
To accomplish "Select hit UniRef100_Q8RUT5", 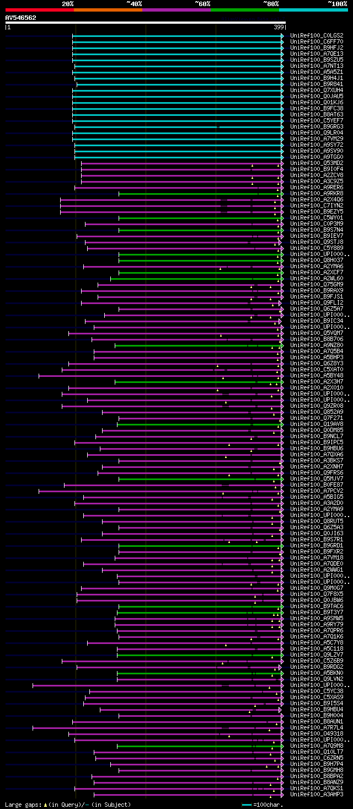I will point(316,521).
